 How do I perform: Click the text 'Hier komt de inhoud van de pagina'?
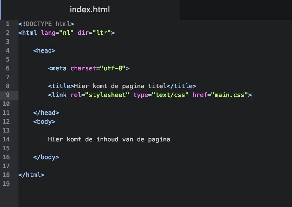coord(109,139)
